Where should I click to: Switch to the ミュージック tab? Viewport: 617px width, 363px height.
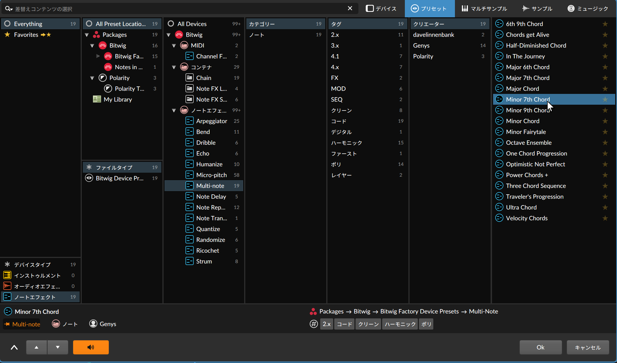coord(588,9)
